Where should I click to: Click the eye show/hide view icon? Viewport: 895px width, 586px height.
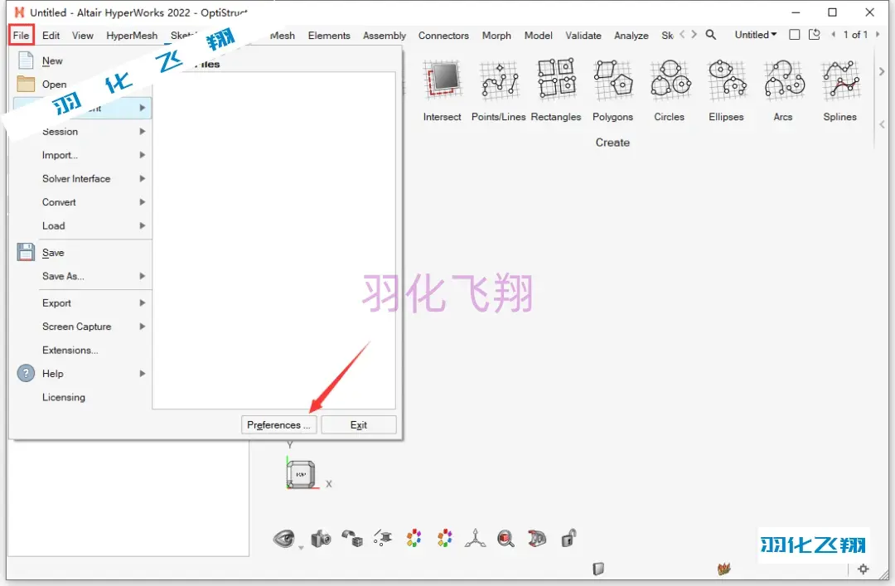pos(283,538)
